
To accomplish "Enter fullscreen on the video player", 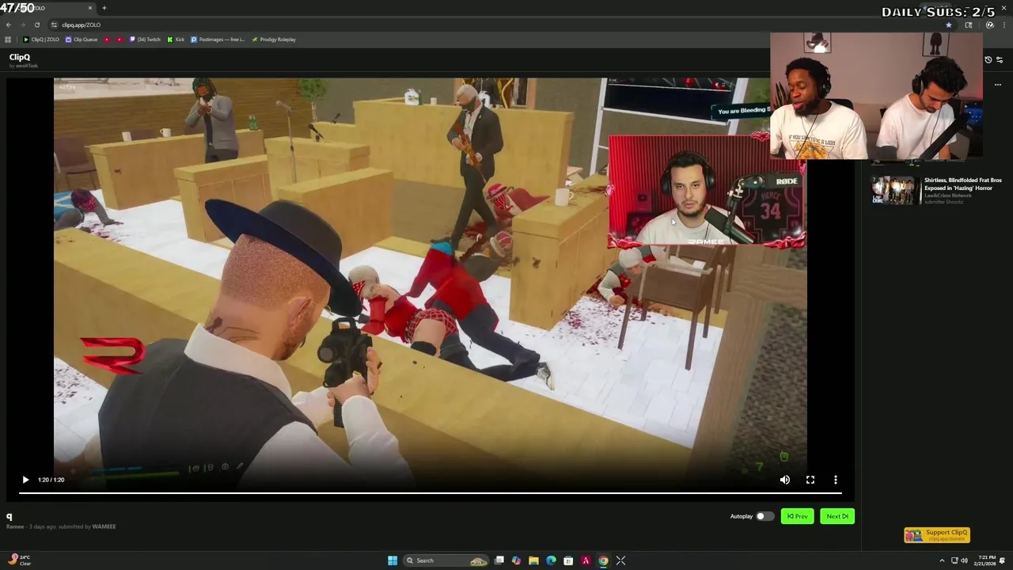I will (810, 480).
